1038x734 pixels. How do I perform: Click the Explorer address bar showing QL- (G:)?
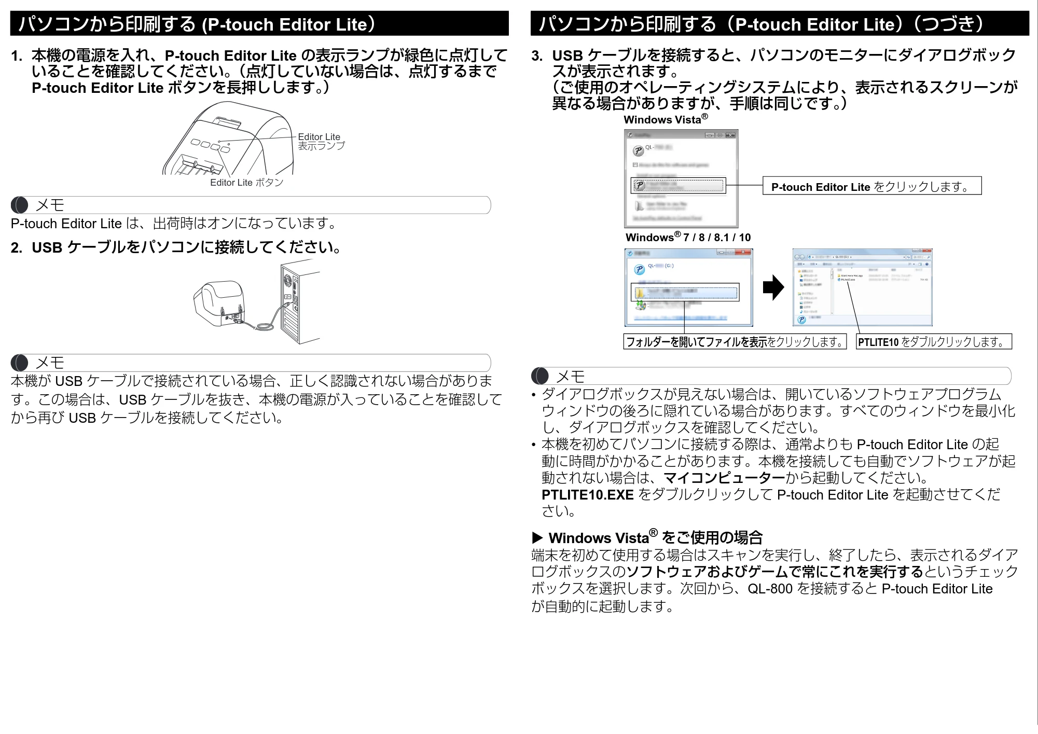pyautogui.click(x=856, y=257)
